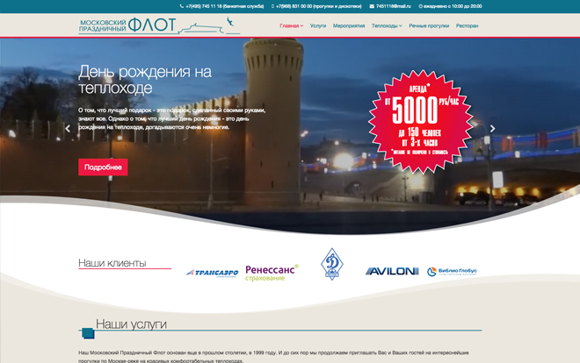Click the Наши клиенты heading
Image resolution: width=580 pixels, height=363 pixels.
112,263
